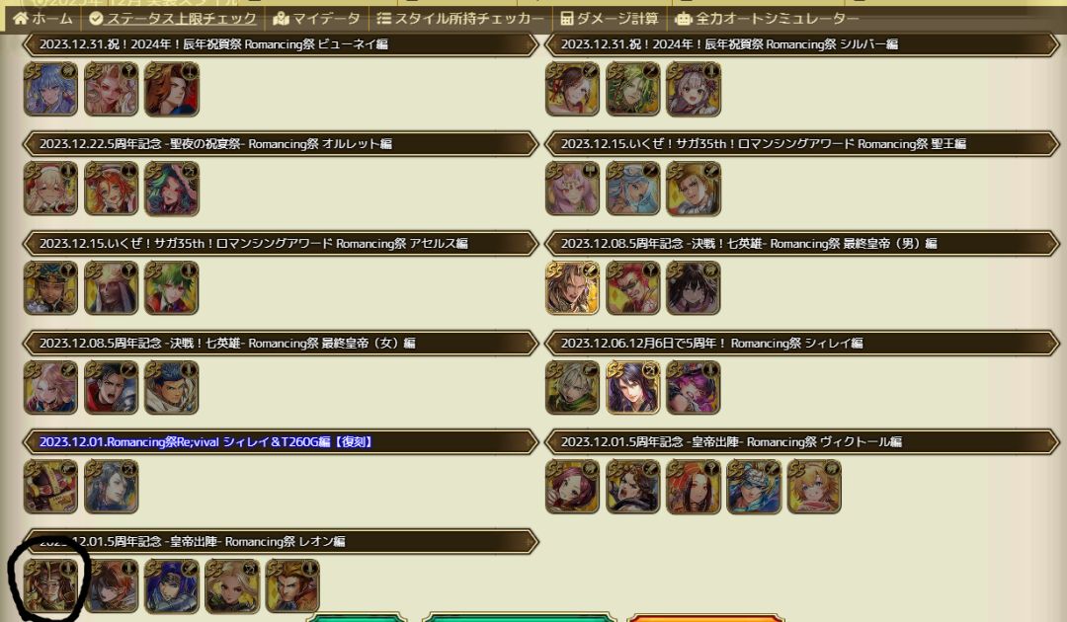
Task: Open 全力オートシミュレーター
Action: pyautogui.click(x=767, y=19)
